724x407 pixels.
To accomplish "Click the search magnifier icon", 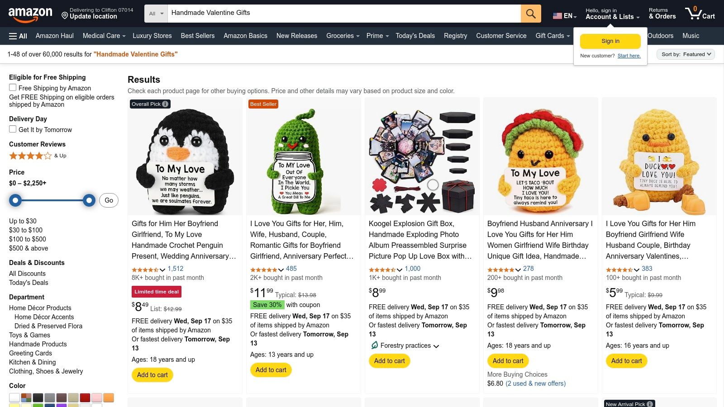I will click(530, 13).
